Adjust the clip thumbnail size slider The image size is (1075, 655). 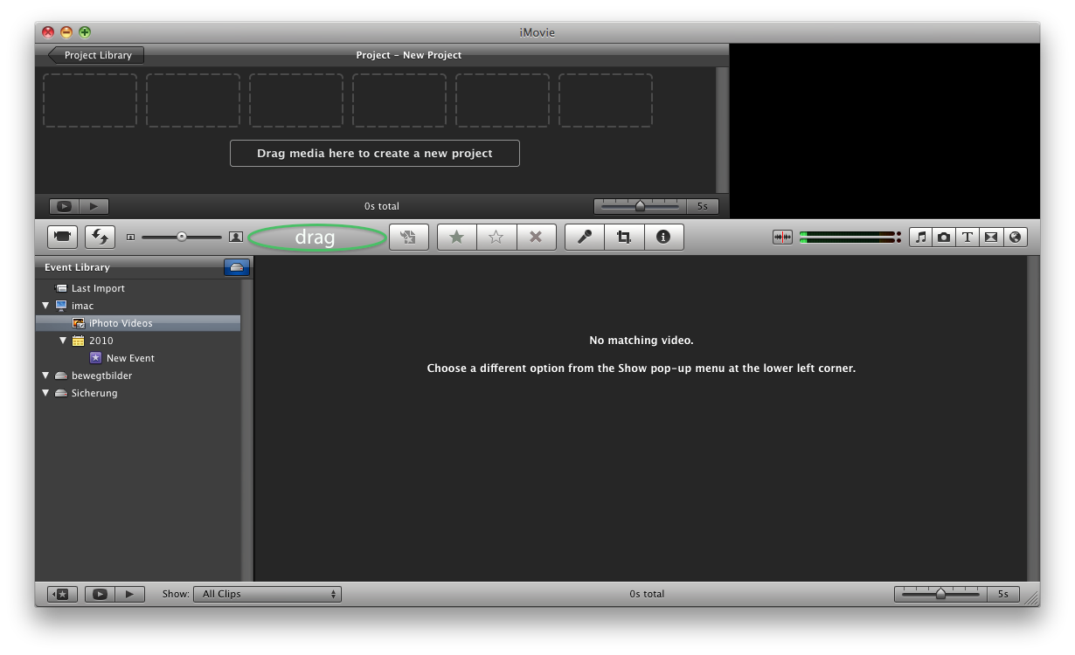tap(182, 237)
